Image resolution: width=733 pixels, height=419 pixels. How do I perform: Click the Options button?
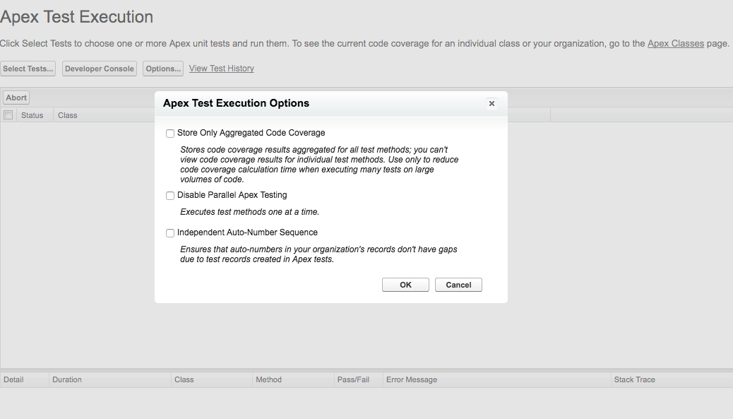163,69
